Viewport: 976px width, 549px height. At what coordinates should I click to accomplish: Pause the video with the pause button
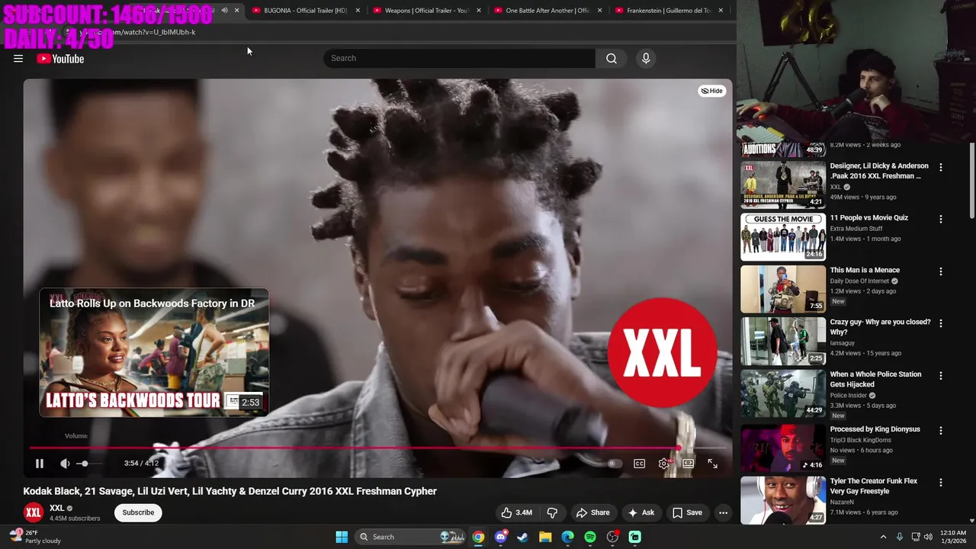click(x=40, y=464)
